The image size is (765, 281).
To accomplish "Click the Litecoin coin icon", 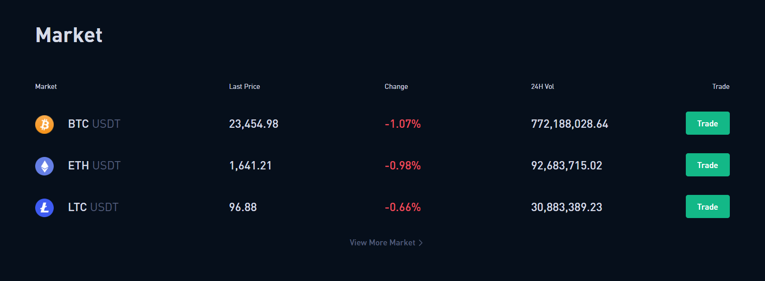I will 44,207.
